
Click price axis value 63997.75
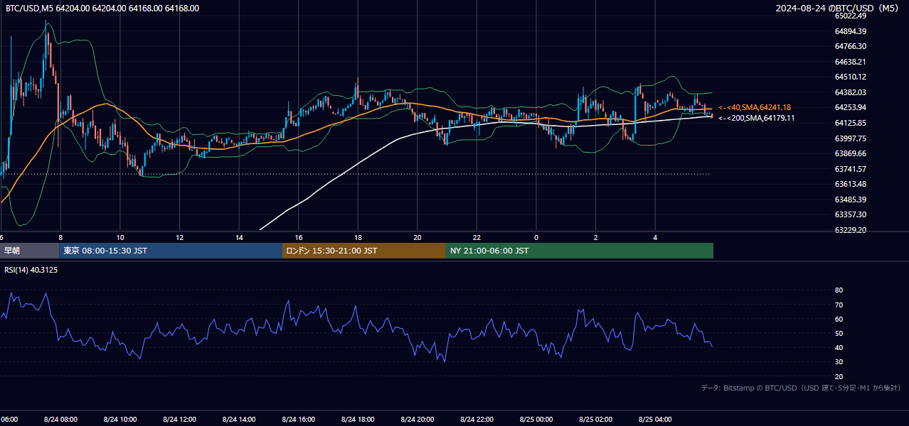click(x=851, y=138)
